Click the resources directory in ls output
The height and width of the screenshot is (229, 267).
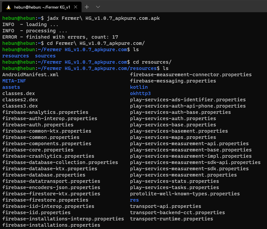point(16,56)
